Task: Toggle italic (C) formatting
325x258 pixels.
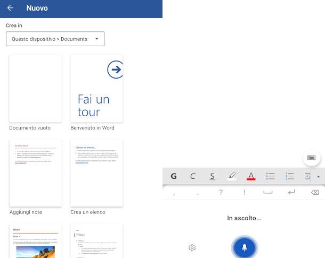Action: tap(193, 176)
